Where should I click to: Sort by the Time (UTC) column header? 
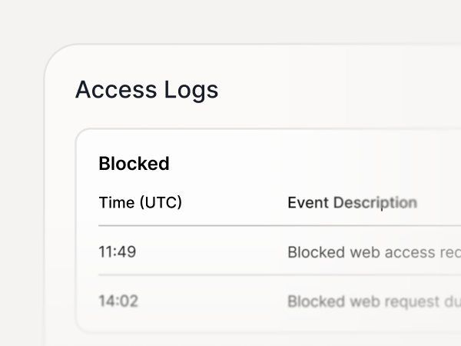point(141,203)
